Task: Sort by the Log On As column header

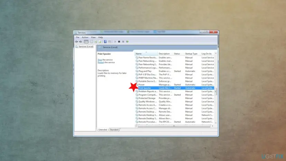Action: click(x=207, y=54)
